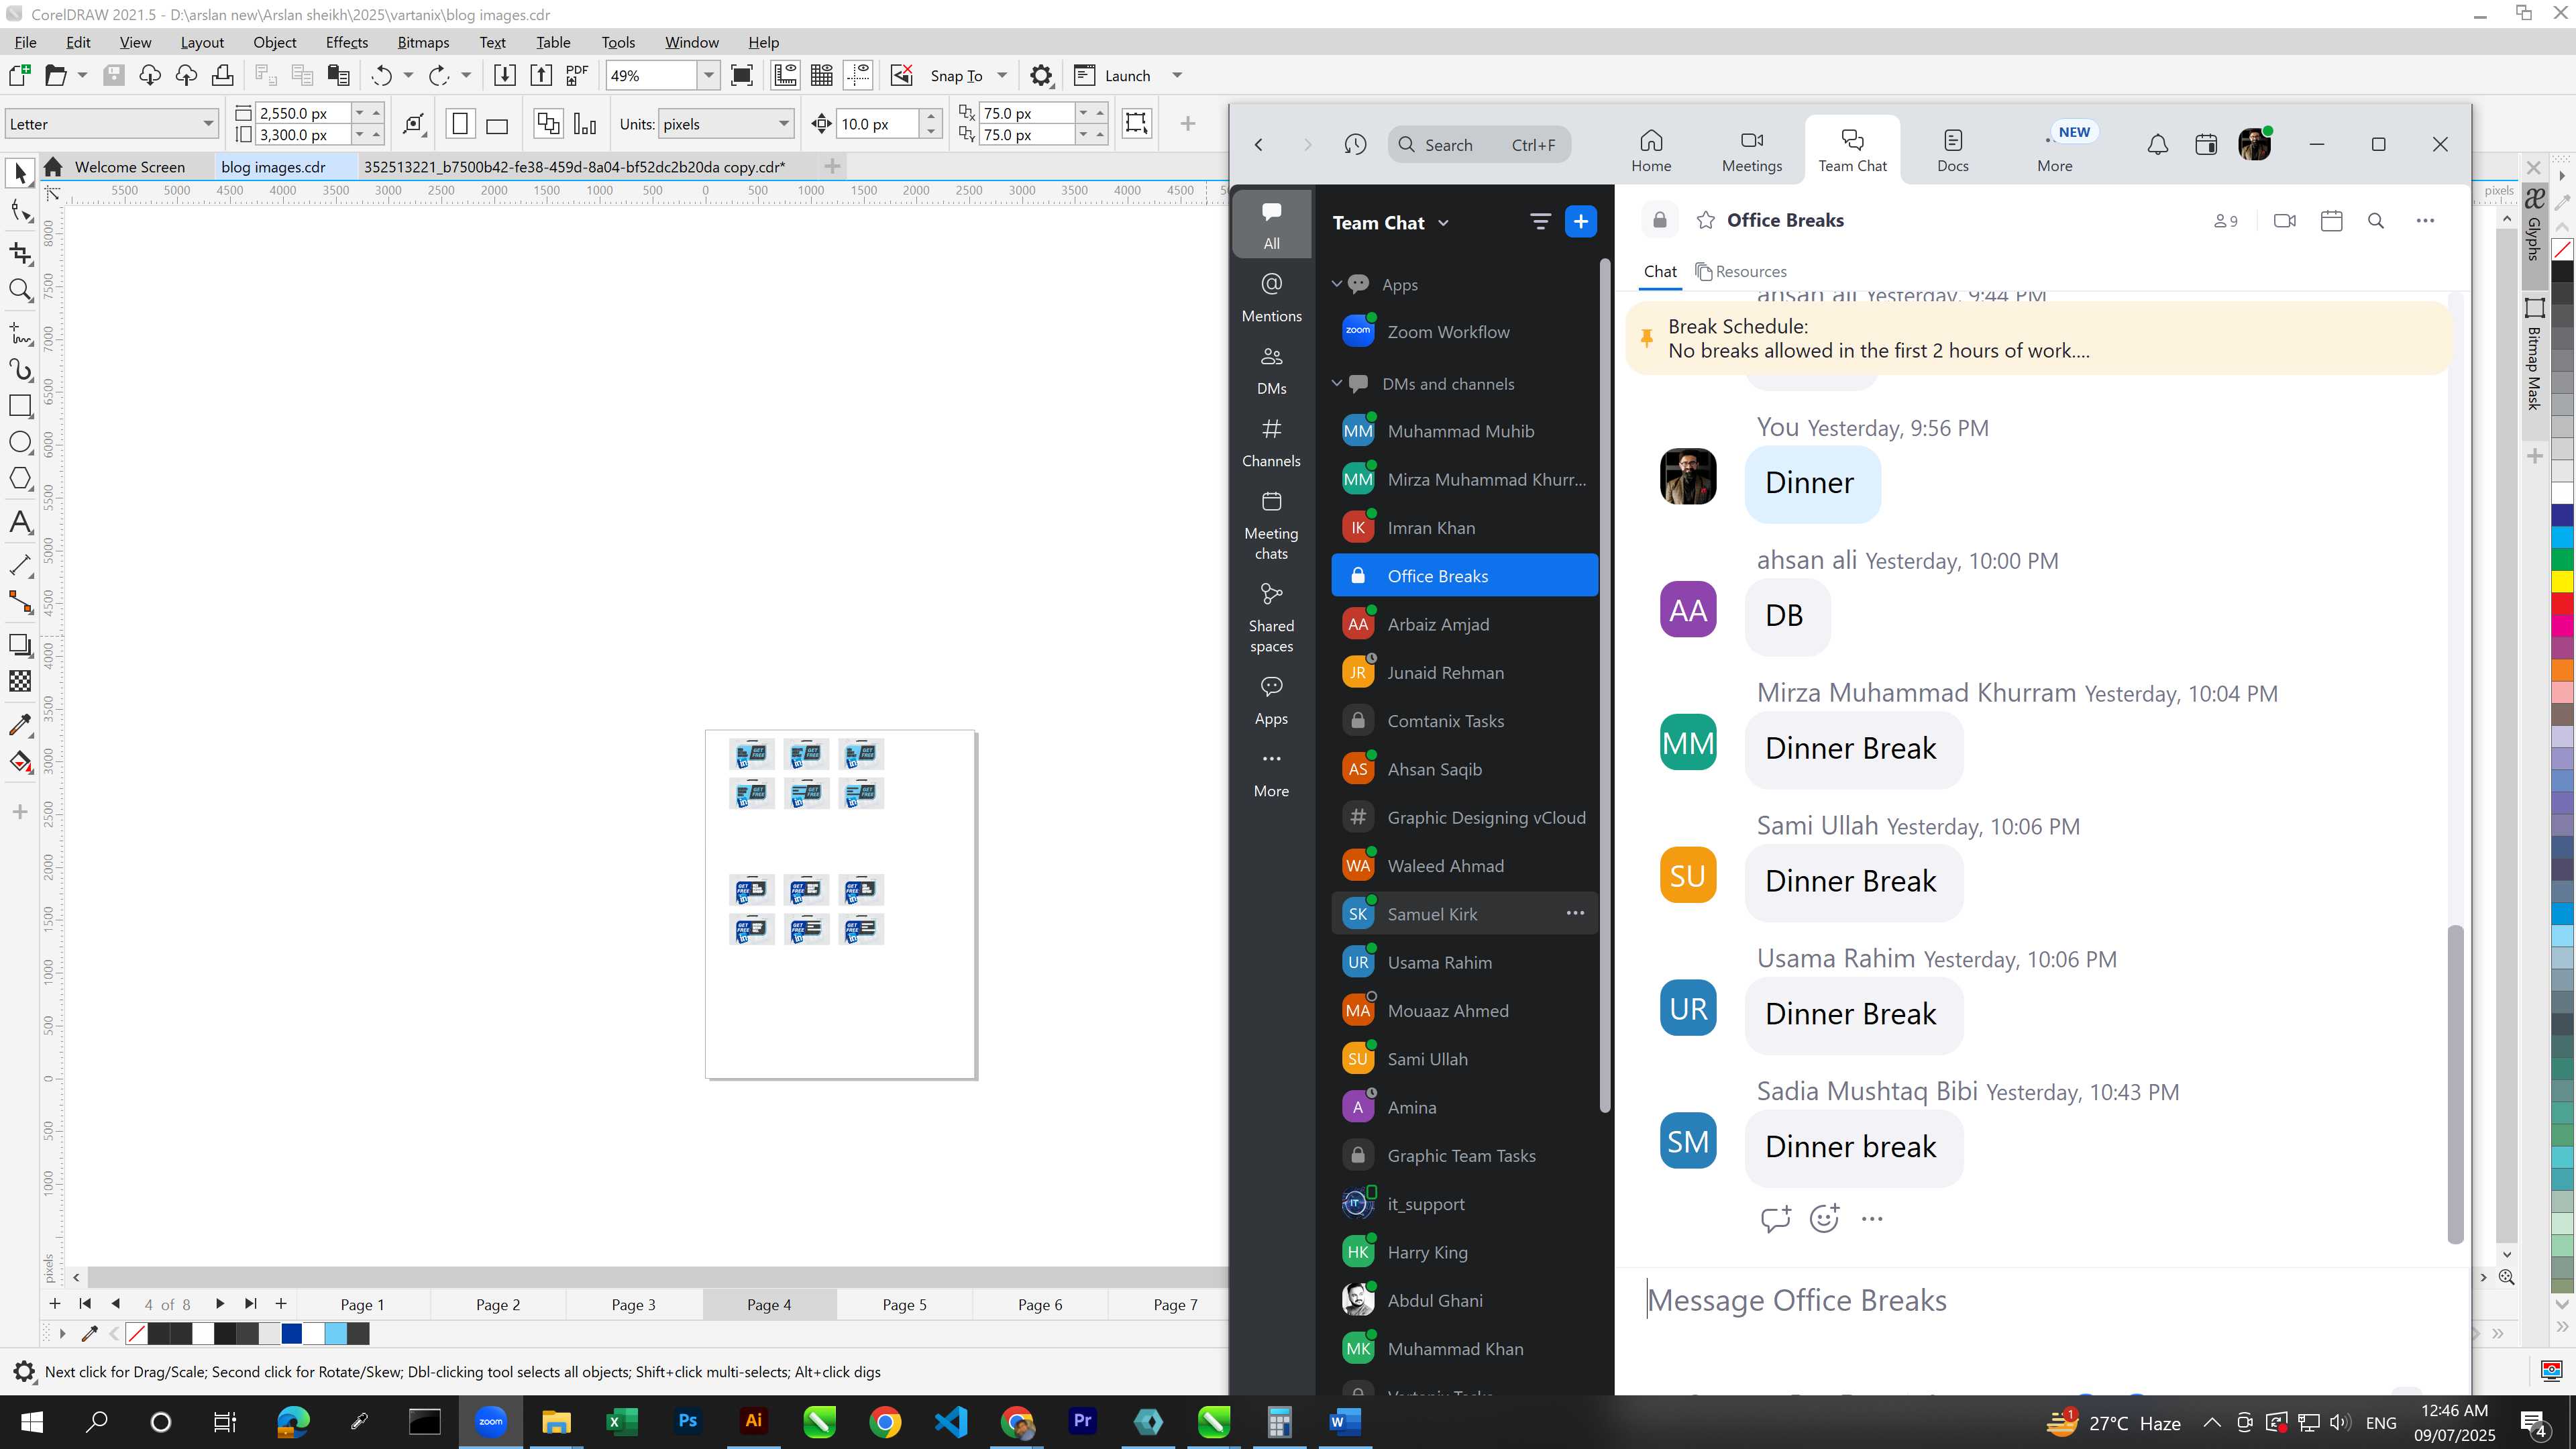Open Shared spaces in Zoom sidebar
2576x1449 pixels.
[x=1271, y=618]
